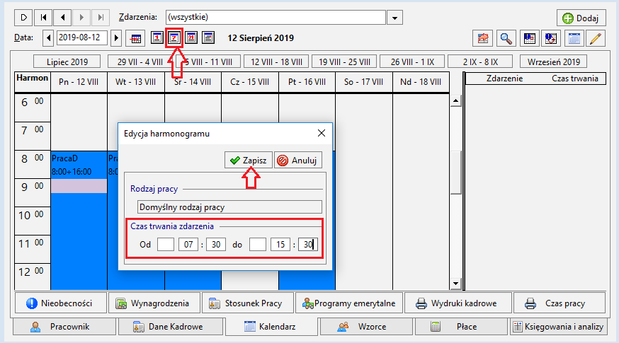This screenshot has height=343, width=619.
Task: Click the empty field after Od
Action: point(166,245)
